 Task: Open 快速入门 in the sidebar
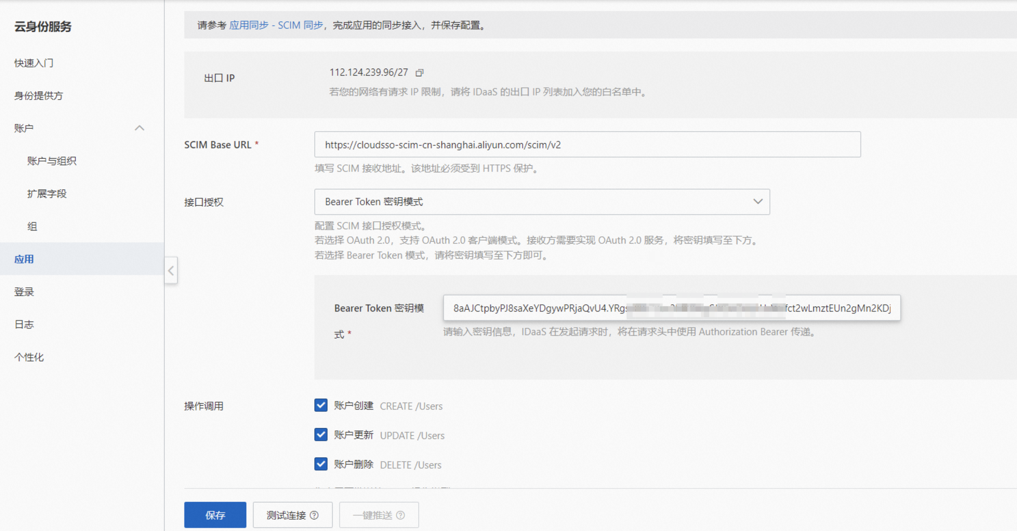34,63
